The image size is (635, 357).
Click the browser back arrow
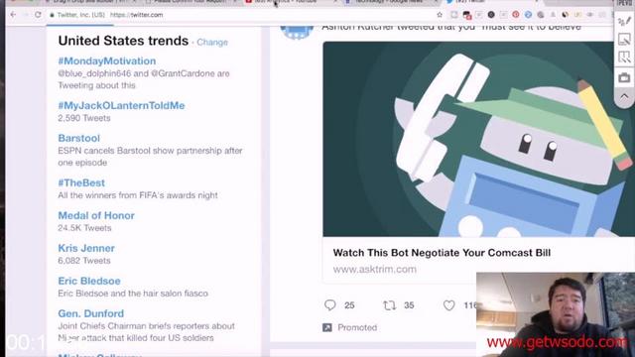pyautogui.click(x=13, y=15)
